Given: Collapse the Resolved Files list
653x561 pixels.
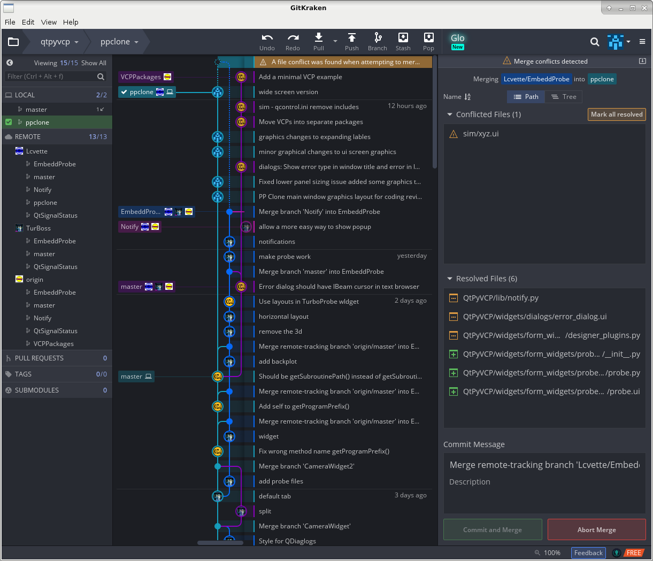Looking at the screenshot, I should coord(450,279).
